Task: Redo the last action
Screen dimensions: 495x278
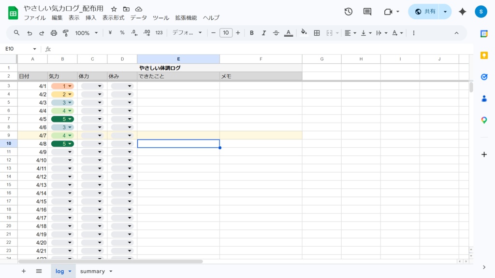Action: click(42, 33)
